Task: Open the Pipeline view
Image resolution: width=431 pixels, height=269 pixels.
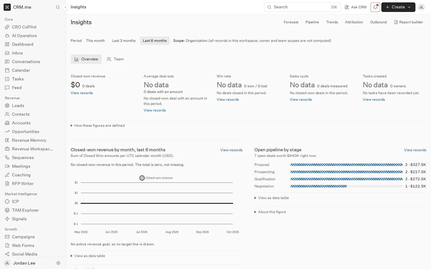Action: point(312,22)
